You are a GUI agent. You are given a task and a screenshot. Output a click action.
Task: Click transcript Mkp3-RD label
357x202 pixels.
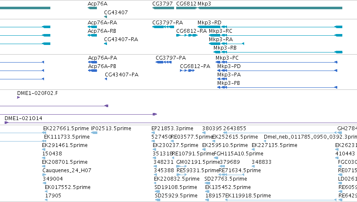coord(209,23)
